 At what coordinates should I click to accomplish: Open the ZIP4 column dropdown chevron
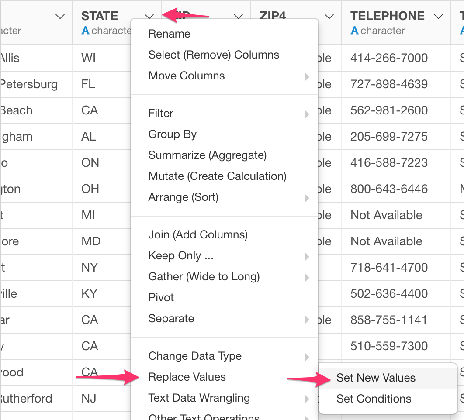coord(329,16)
